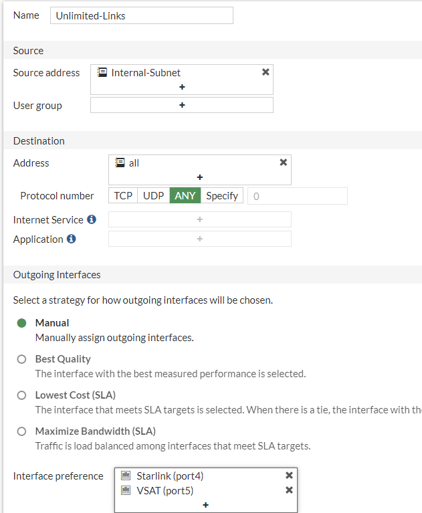Click the VSAT port5 interface icon
This screenshot has height=513, width=422.
pyautogui.click(x=126, y=490)
